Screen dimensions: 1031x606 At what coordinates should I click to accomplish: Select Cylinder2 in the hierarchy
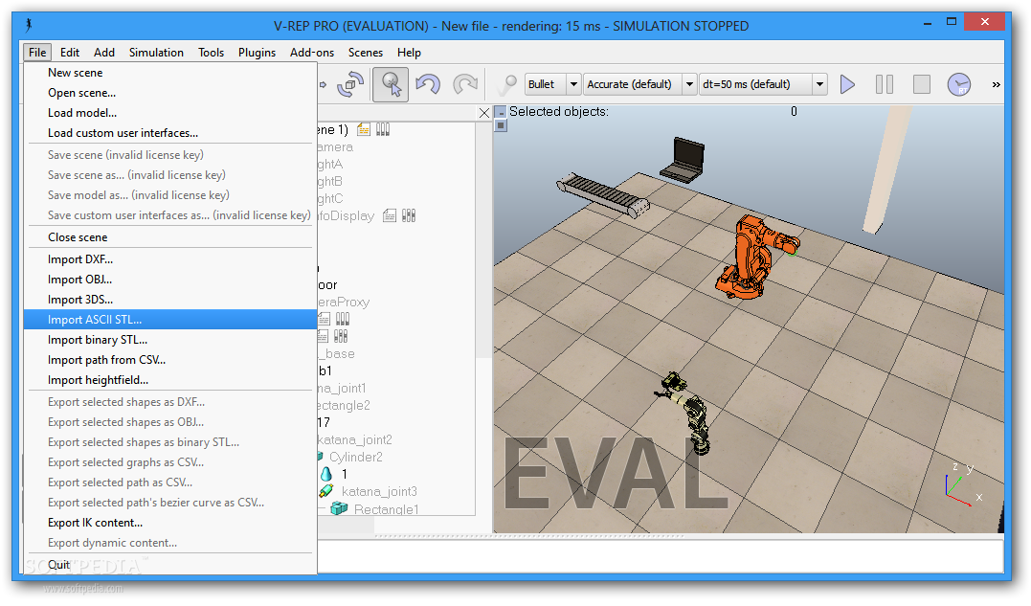[x=356, y=457]
